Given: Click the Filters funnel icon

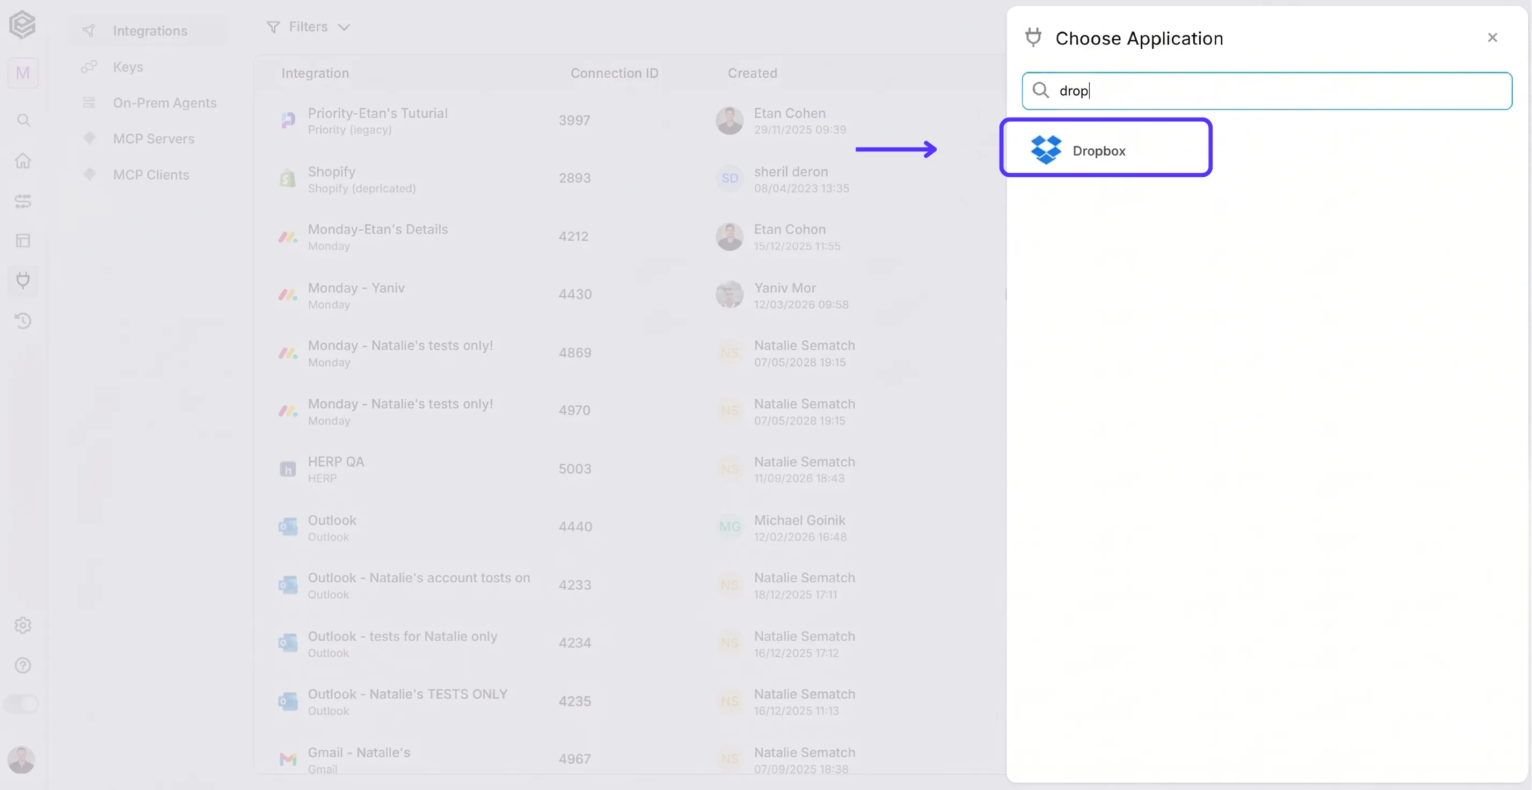Looking at the screenshot, I should (273, 27).
